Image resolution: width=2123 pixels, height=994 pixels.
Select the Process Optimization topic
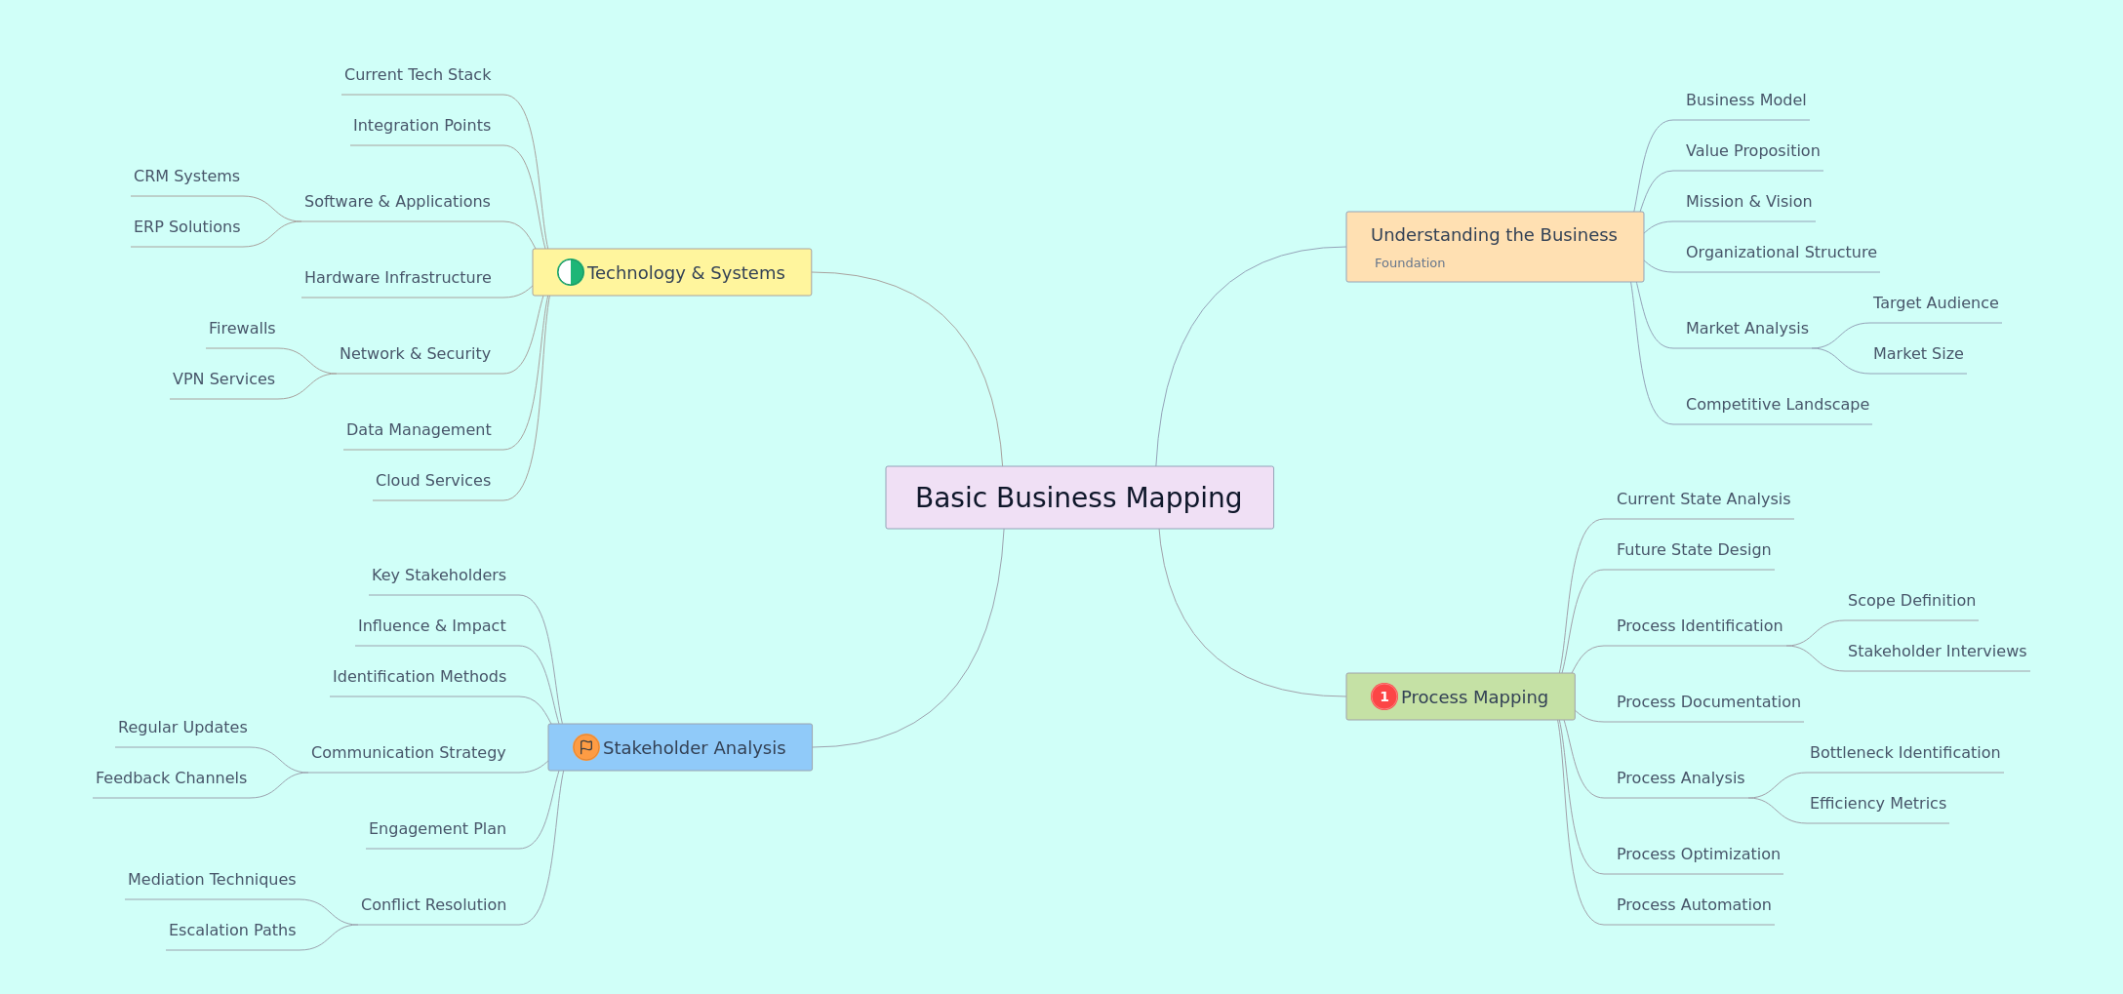[x=1698, y=855]
